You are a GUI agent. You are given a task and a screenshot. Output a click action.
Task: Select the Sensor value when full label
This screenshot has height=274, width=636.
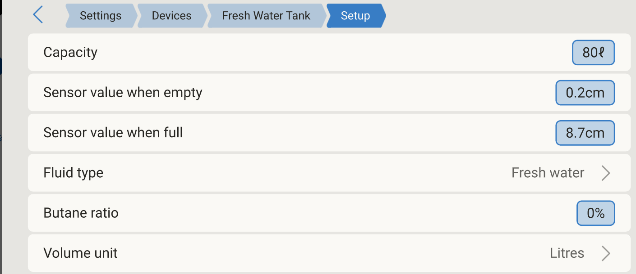[x=113, y=133]
